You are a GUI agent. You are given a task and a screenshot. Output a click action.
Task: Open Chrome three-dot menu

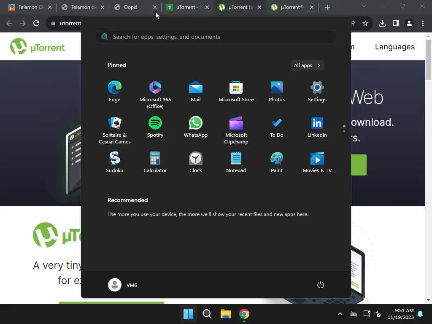tap(423, 23)
